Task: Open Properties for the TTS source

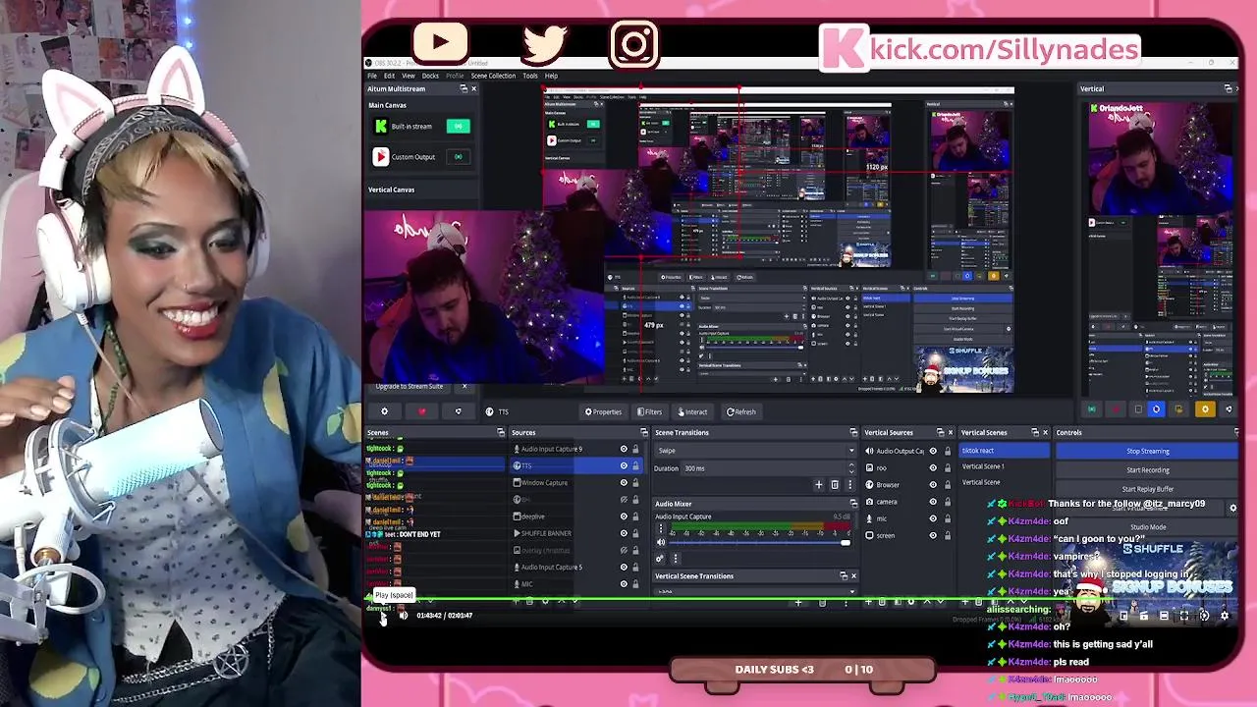Action: click(603, 411)
